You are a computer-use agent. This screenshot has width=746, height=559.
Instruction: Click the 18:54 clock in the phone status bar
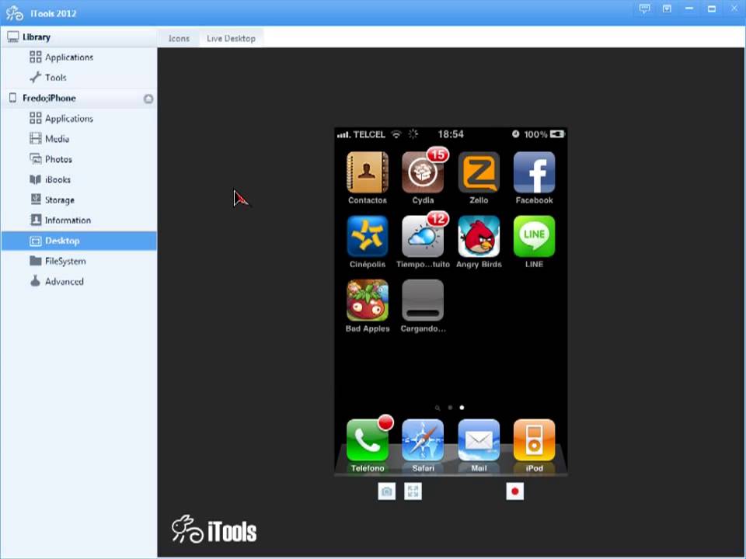451,134
